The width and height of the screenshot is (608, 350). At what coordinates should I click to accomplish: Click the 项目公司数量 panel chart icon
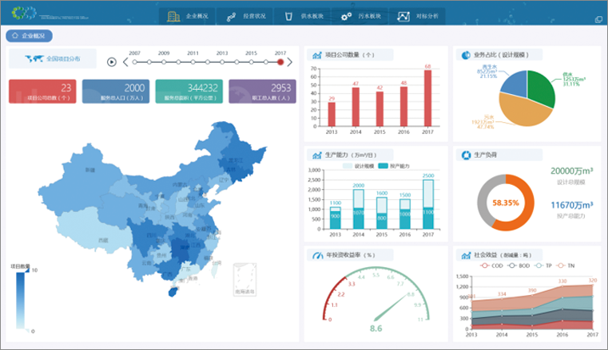coord(316,55)
